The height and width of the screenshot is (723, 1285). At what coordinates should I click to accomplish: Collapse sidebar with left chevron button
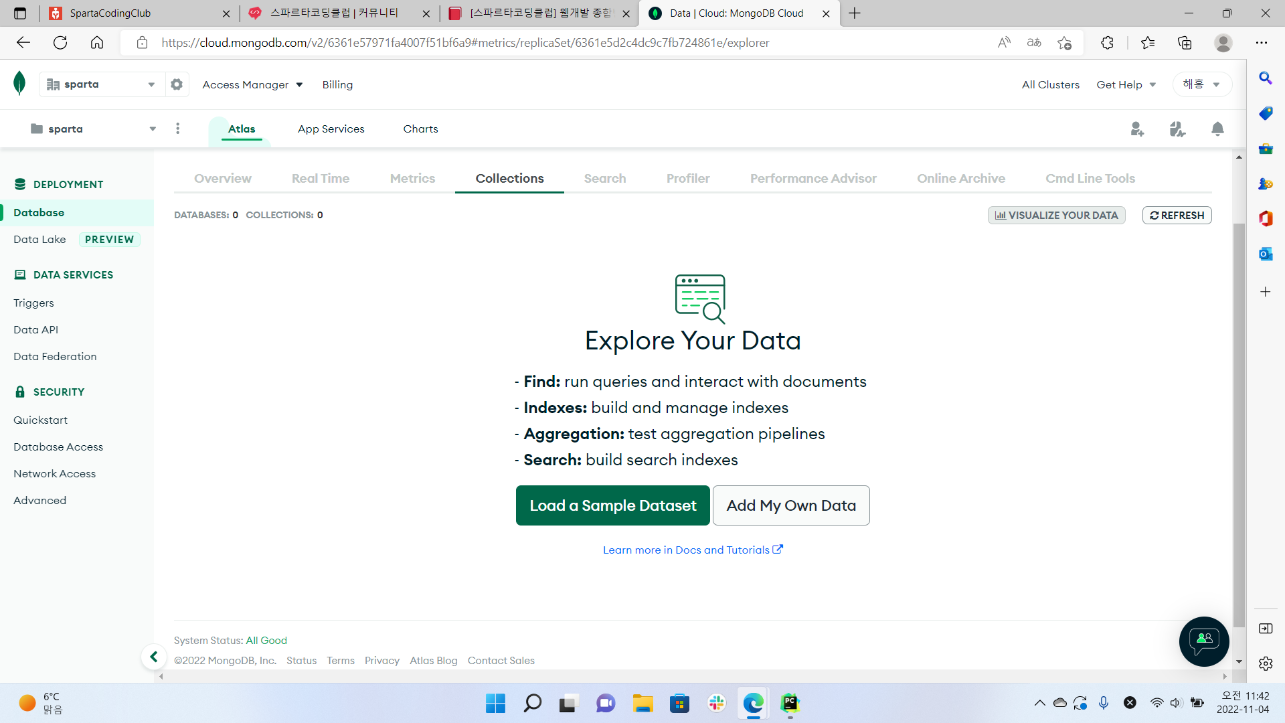click(x=154, y=657)
